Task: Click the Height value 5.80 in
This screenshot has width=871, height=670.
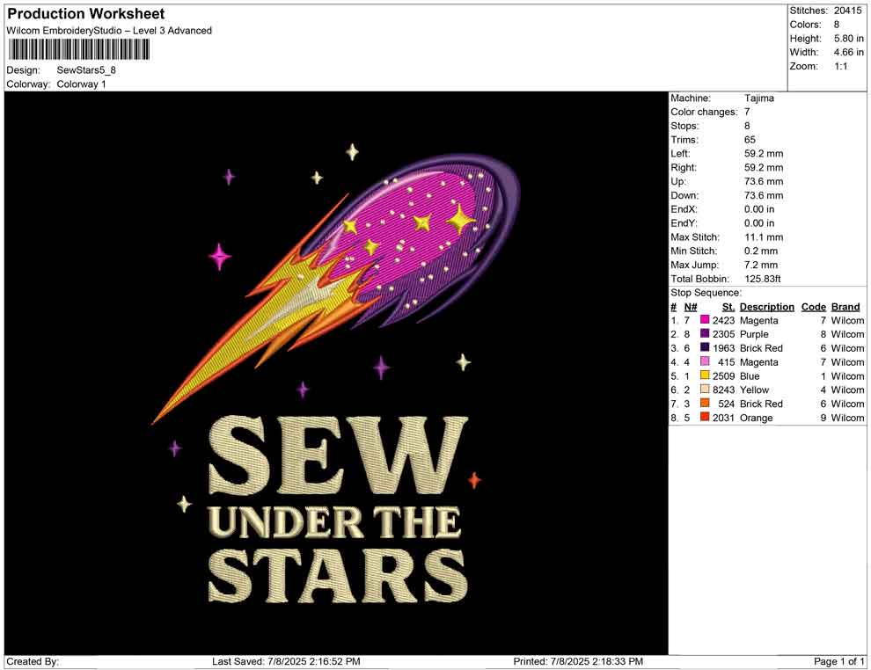Action: click(x=848, y=39)
